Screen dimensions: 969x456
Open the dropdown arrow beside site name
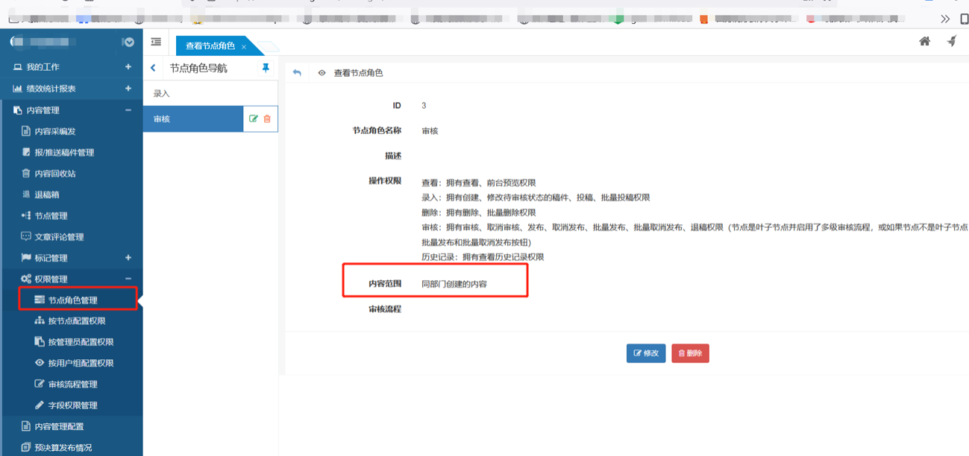pos(128,42)
